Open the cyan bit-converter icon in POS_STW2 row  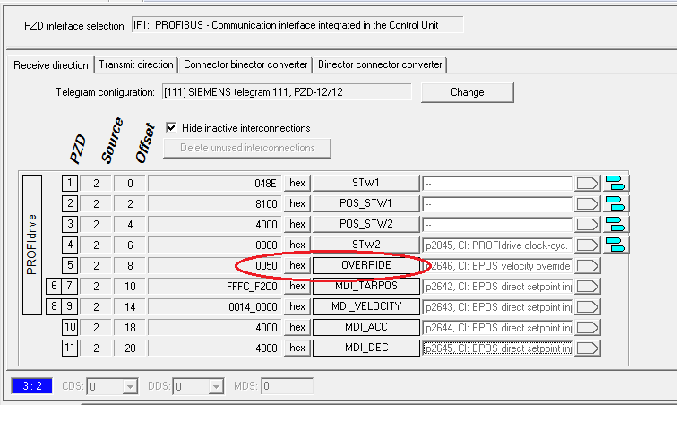pos(615,224)
